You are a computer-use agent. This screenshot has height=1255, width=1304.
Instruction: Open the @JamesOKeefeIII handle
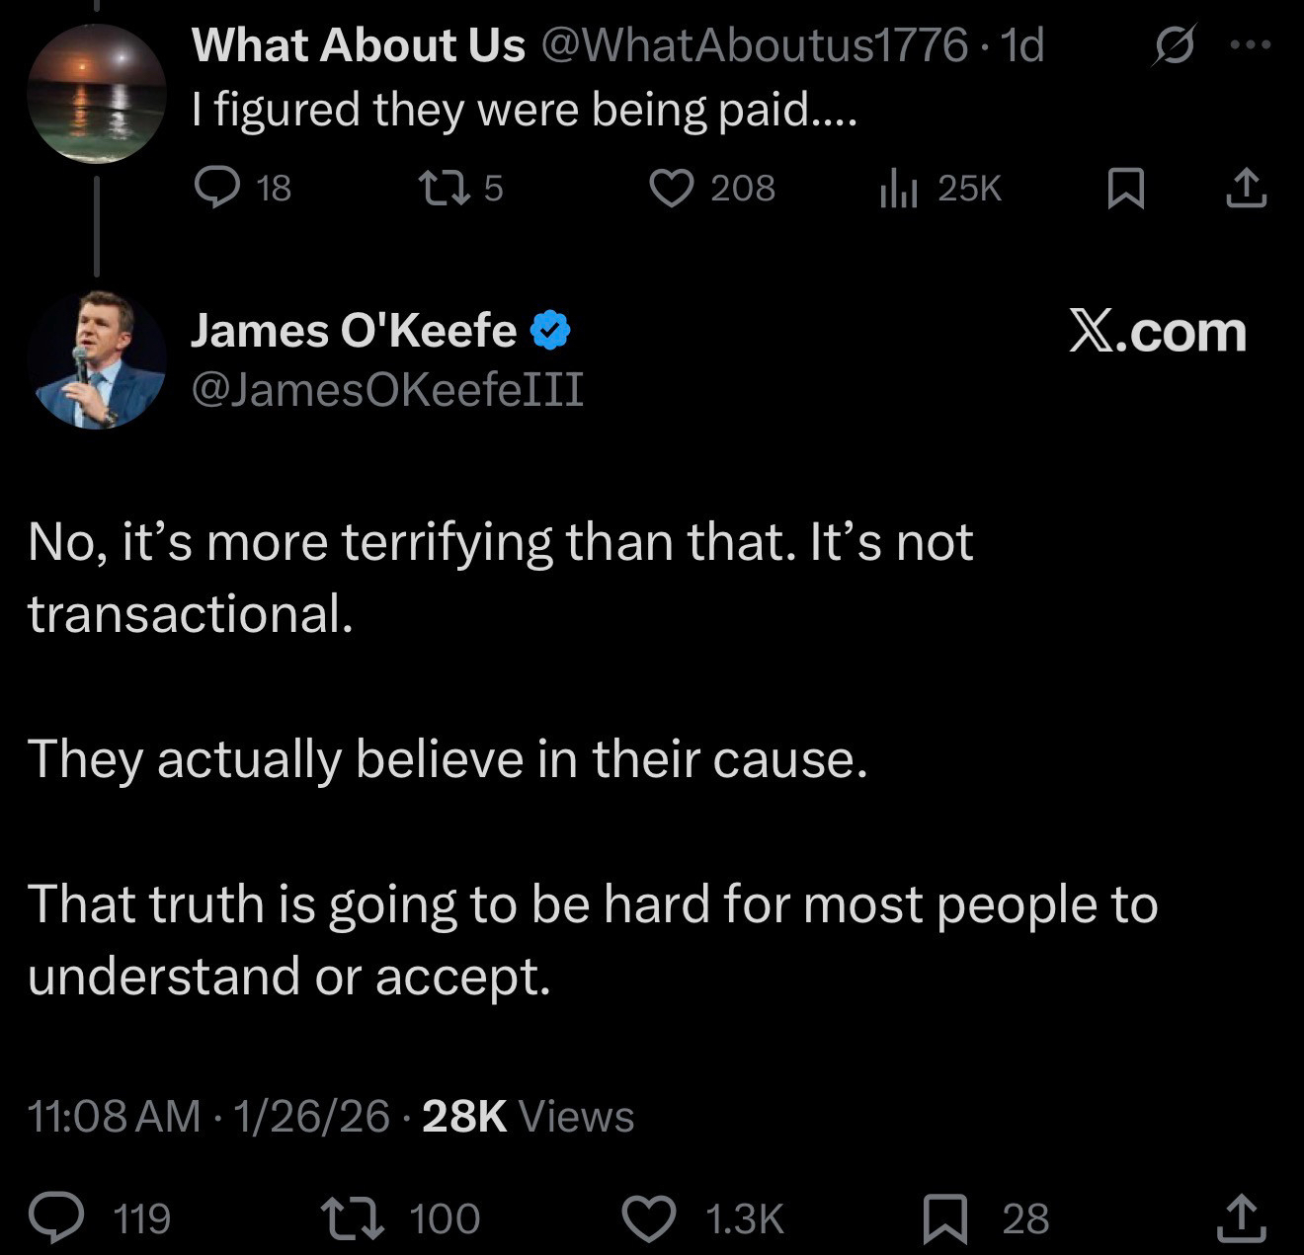click(386, 389)
